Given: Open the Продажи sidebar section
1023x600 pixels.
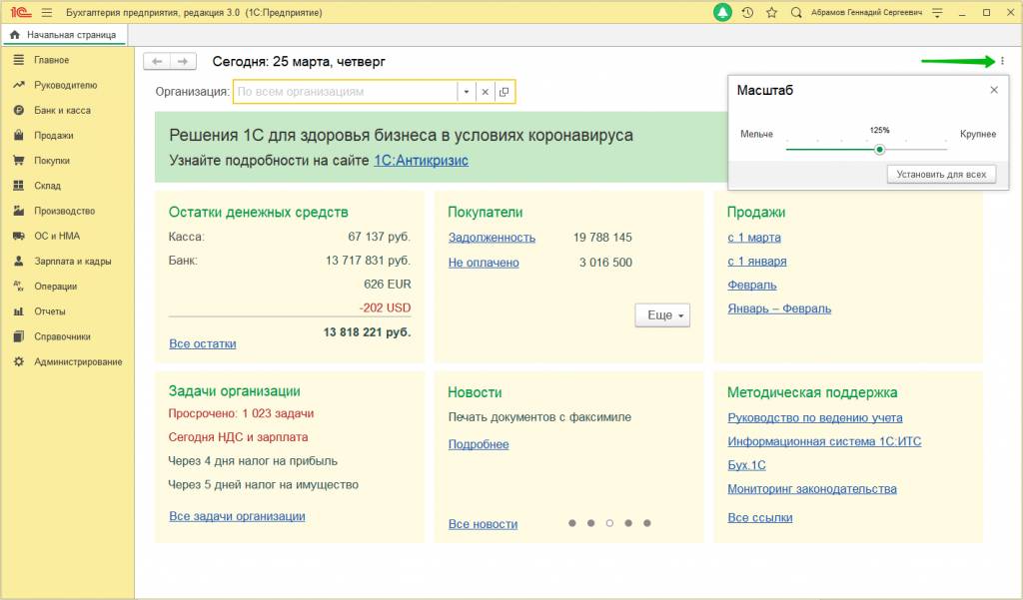Looking at the screenshot, I should pos(54,135).
